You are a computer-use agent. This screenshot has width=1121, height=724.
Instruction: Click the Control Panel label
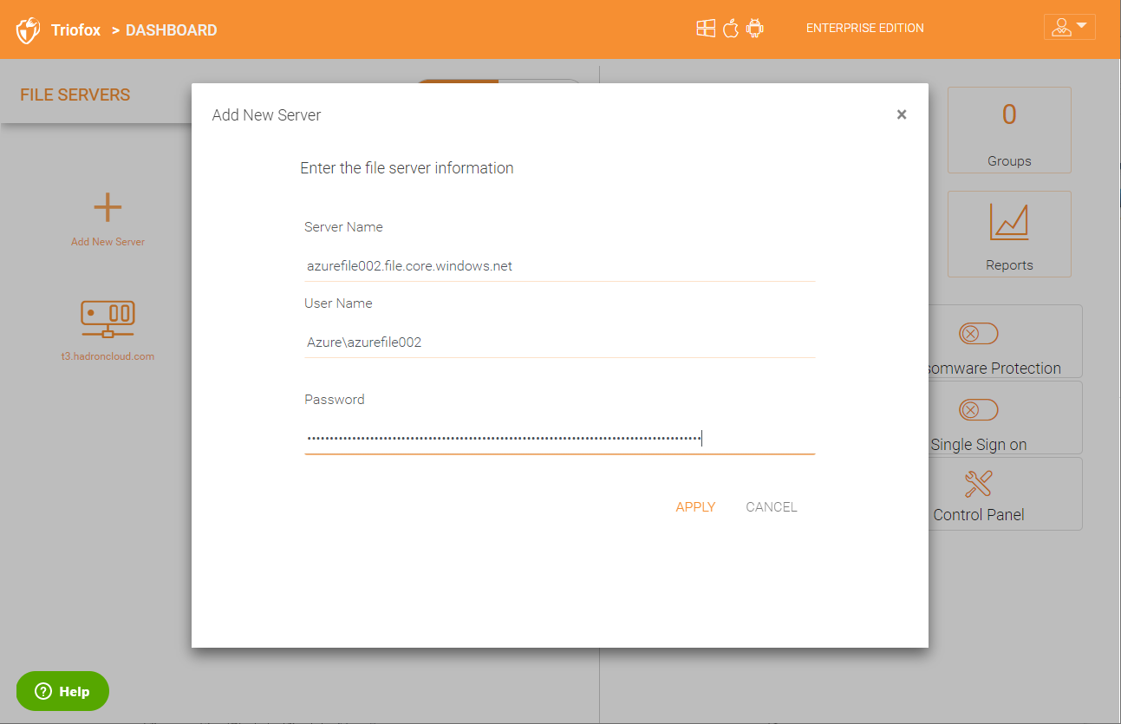click(979, 515)
